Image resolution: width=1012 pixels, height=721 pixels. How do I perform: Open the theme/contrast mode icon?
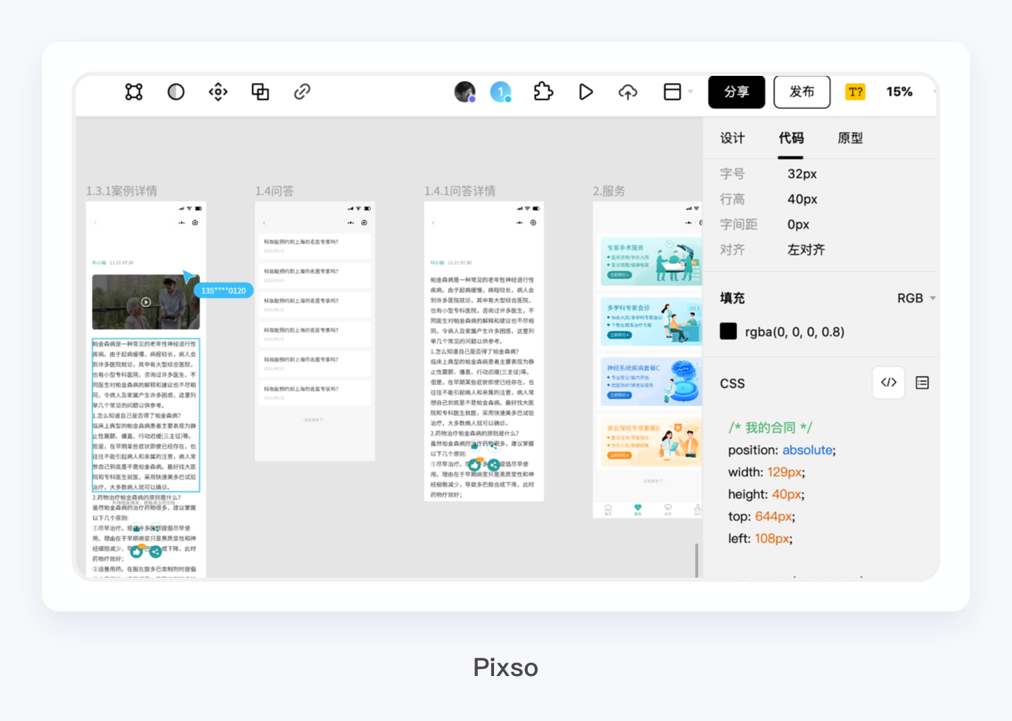[x=175, y=92]
